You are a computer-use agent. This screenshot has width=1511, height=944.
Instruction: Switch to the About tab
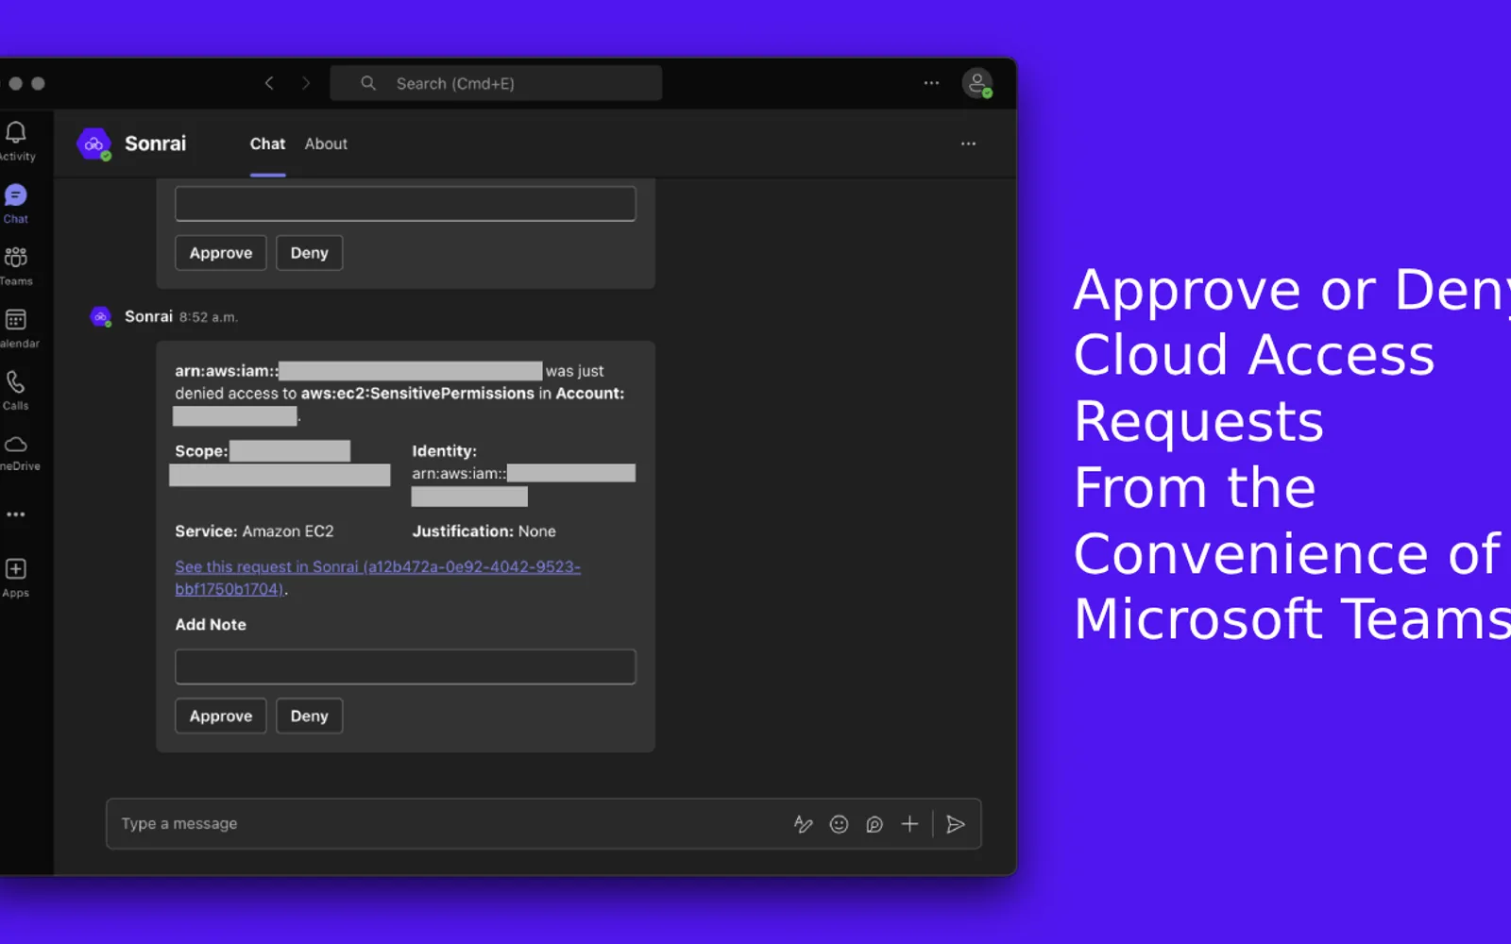326,143
